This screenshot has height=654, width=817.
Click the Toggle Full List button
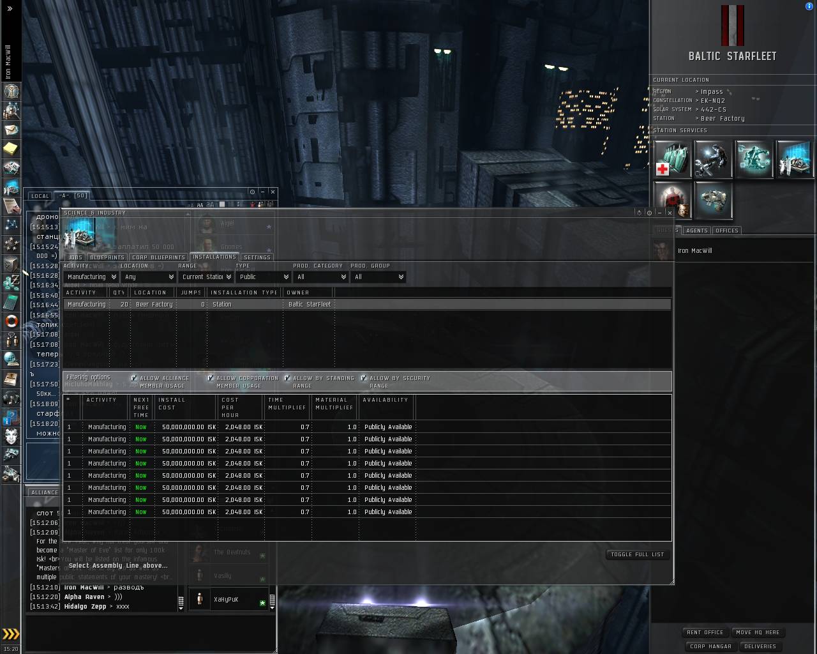click(638, 554)
